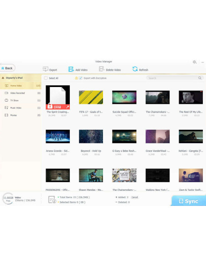Go back using the Back button
Image resolution: width=206 pixels, height=266 pixels.
pyautogui.click(x=7, y=68)
